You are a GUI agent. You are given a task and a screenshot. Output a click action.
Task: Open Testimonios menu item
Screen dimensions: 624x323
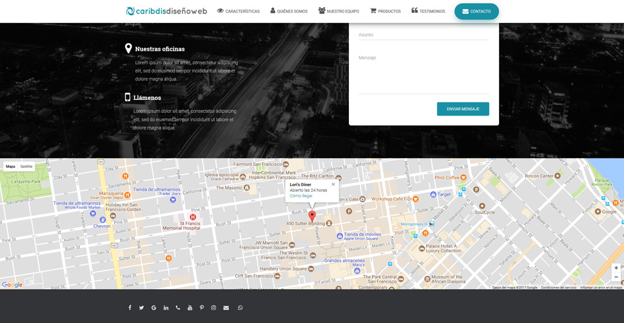[428, 11]
